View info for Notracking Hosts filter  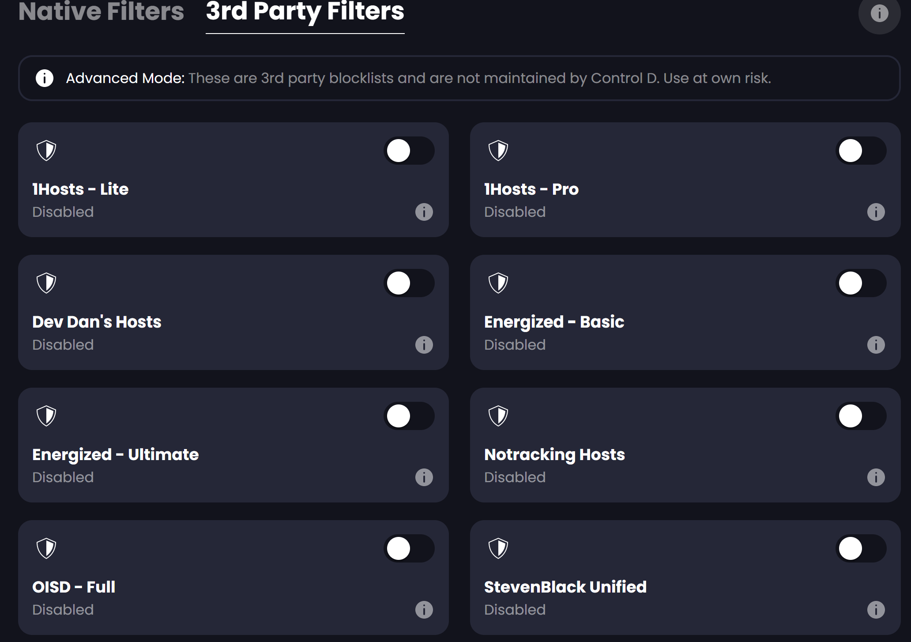click(876, 477)
